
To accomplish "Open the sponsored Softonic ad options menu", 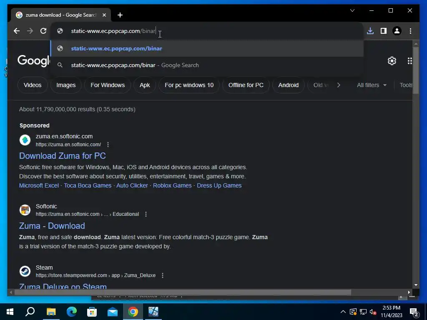I will click(x=108, y=145).
